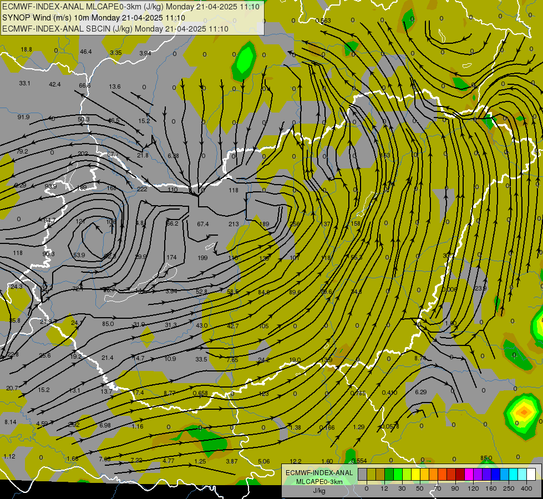Click the SBCIN header line
The height and width of the screenshot is (499, 543).
point(115,29)
